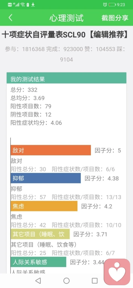Screen dimensions: 133x288
Task: Tap the download status bar icon
Action: (33, 5)
